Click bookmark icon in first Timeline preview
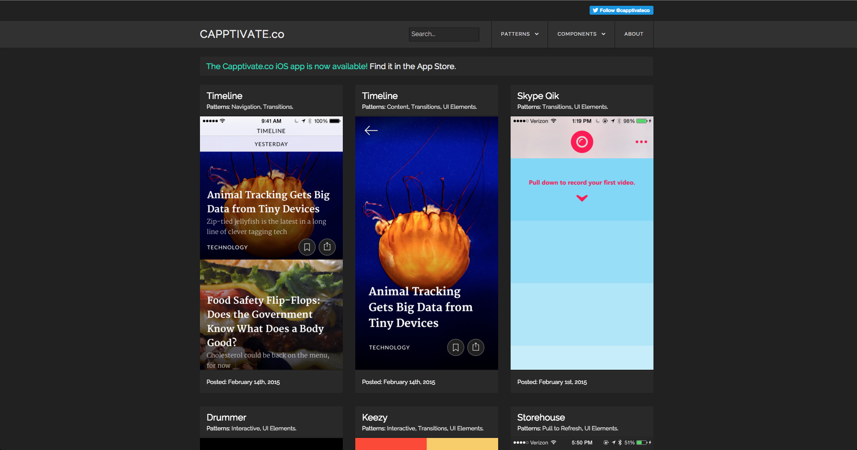This screenshot has width=857, height=450. [307, 247]
